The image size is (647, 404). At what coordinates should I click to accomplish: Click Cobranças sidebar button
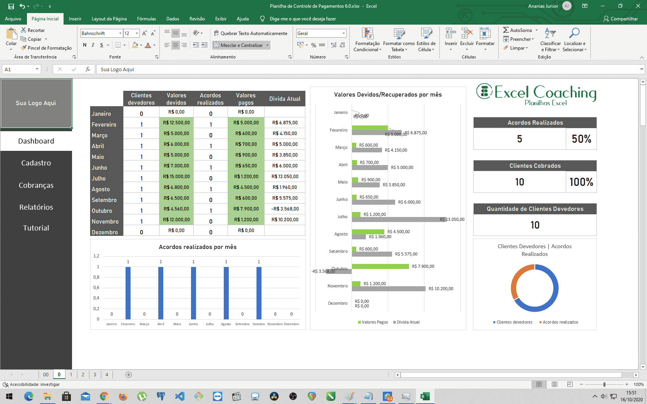click(36, 185)
